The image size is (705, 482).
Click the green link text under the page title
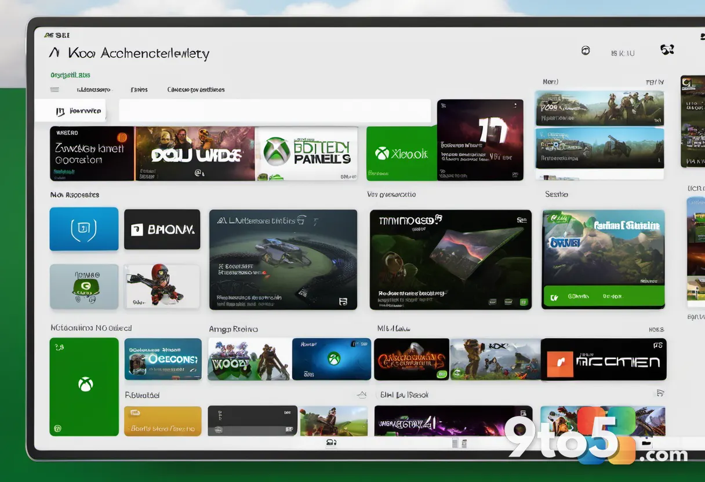(x=70, y=75)
